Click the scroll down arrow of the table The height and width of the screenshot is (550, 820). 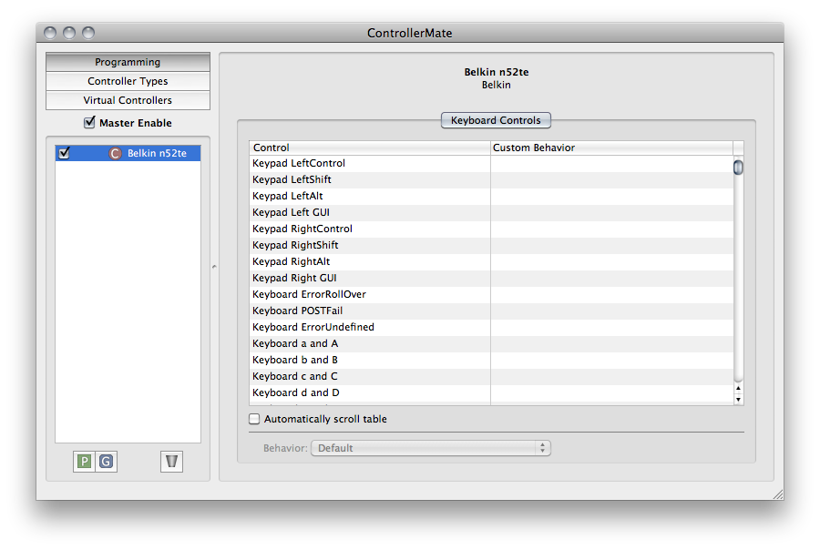coord(738,400)
